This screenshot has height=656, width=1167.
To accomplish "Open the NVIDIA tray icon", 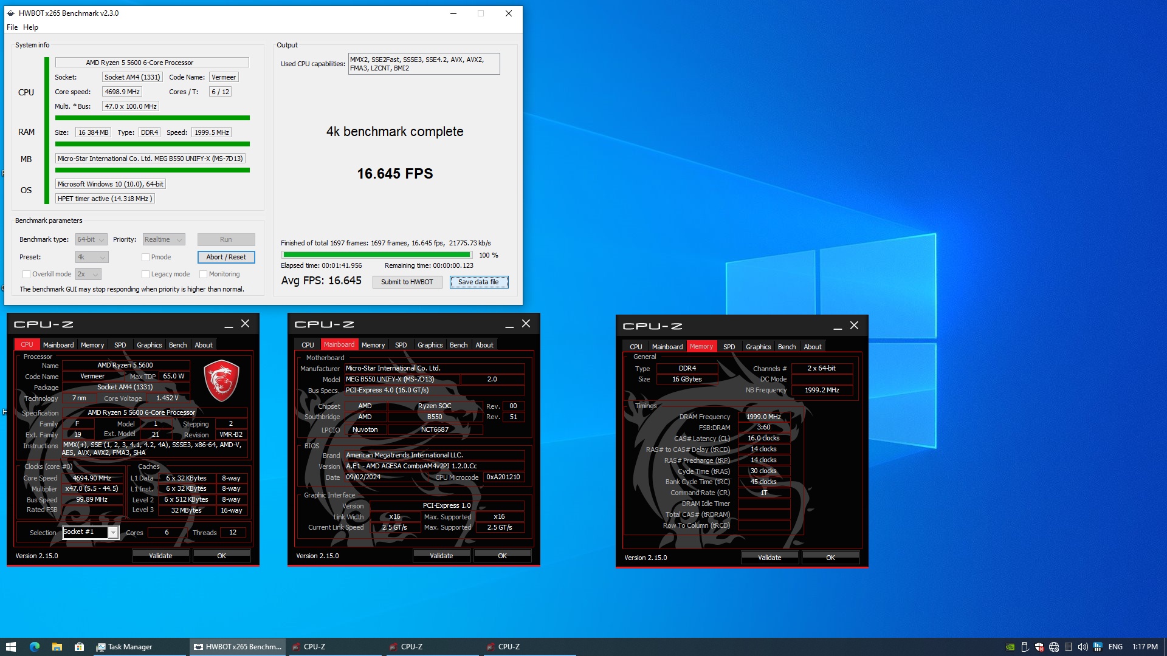I will (1010, 647).
